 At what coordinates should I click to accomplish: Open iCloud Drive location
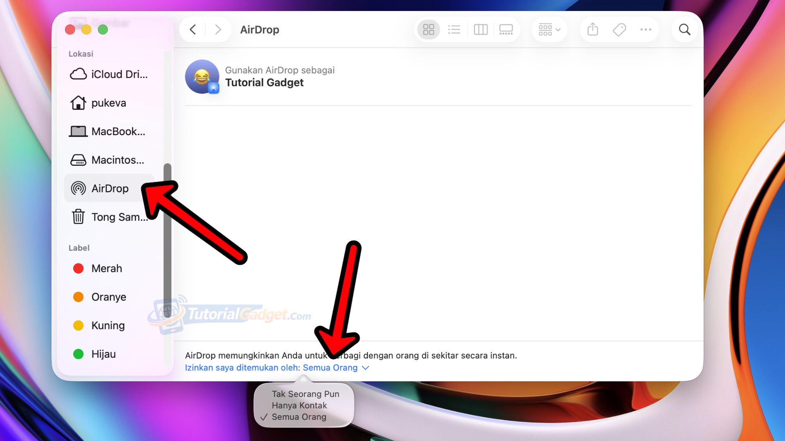pos(109,74)
